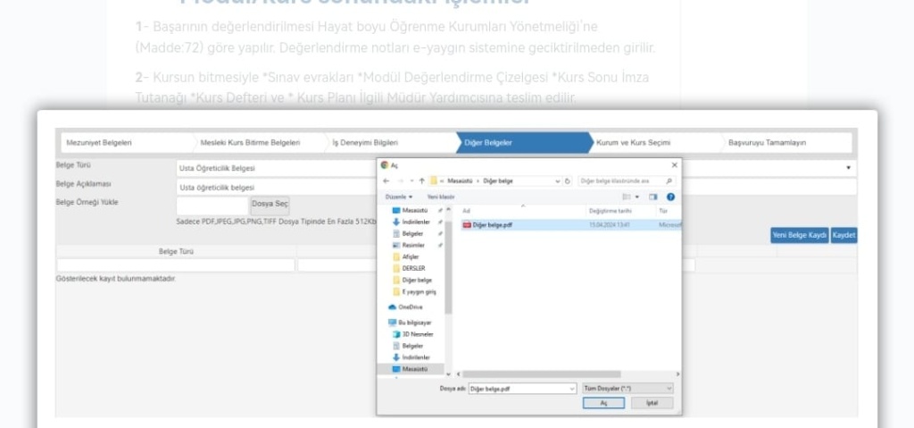
Task: Click the help question mark icon
Action: (670, 197)
